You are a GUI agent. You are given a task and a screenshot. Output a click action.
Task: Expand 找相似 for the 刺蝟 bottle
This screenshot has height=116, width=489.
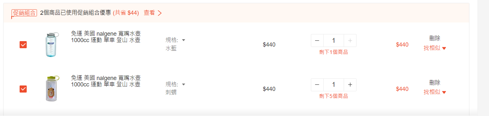click(x=435, y=92)
